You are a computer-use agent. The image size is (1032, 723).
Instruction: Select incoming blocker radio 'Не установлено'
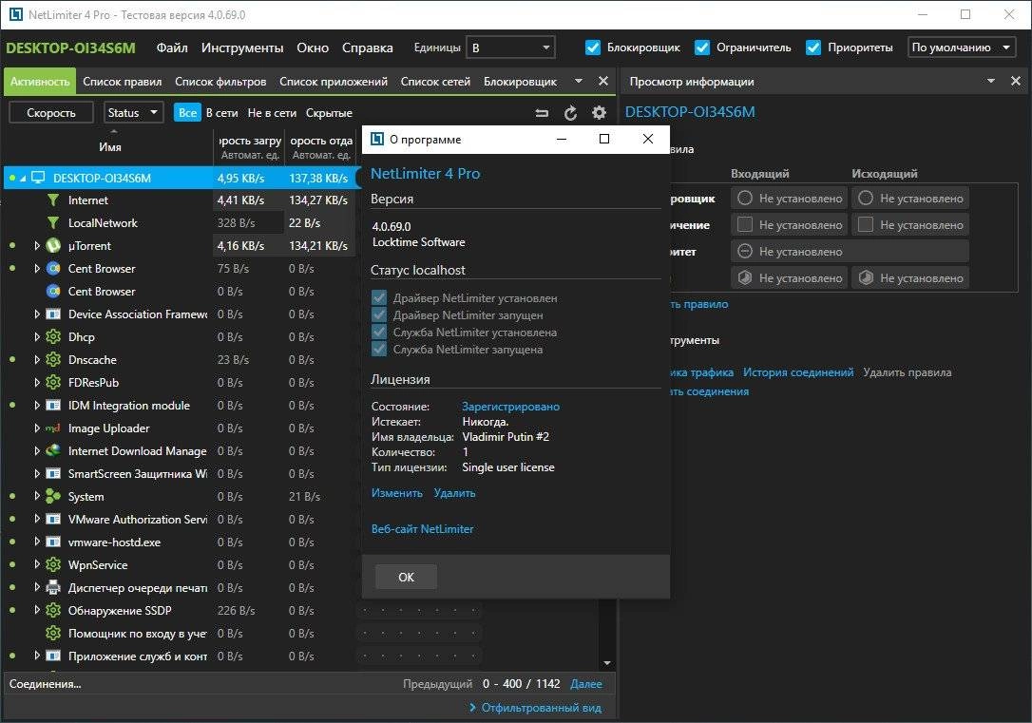point(745,198)
